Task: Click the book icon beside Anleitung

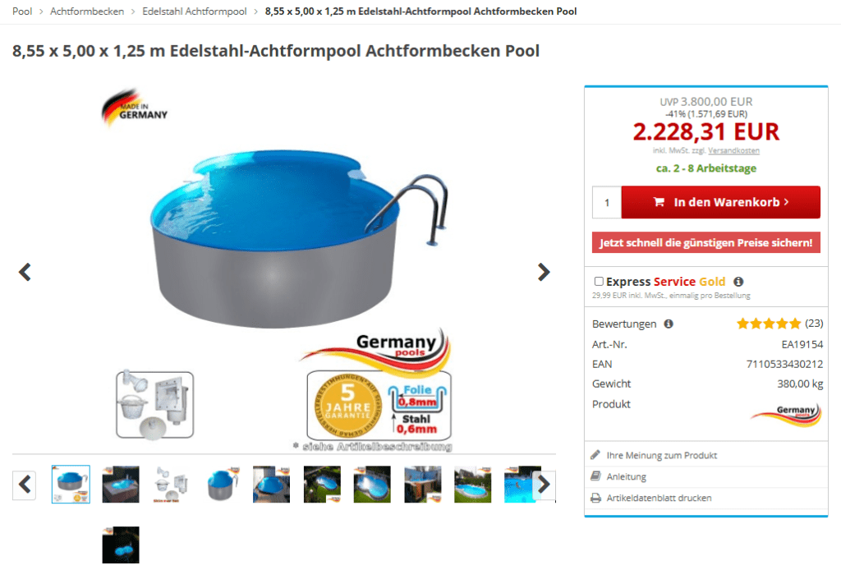Action: [595, 476]
